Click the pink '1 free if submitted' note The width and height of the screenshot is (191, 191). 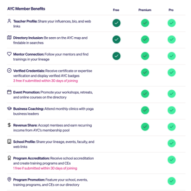pos(45,168)
